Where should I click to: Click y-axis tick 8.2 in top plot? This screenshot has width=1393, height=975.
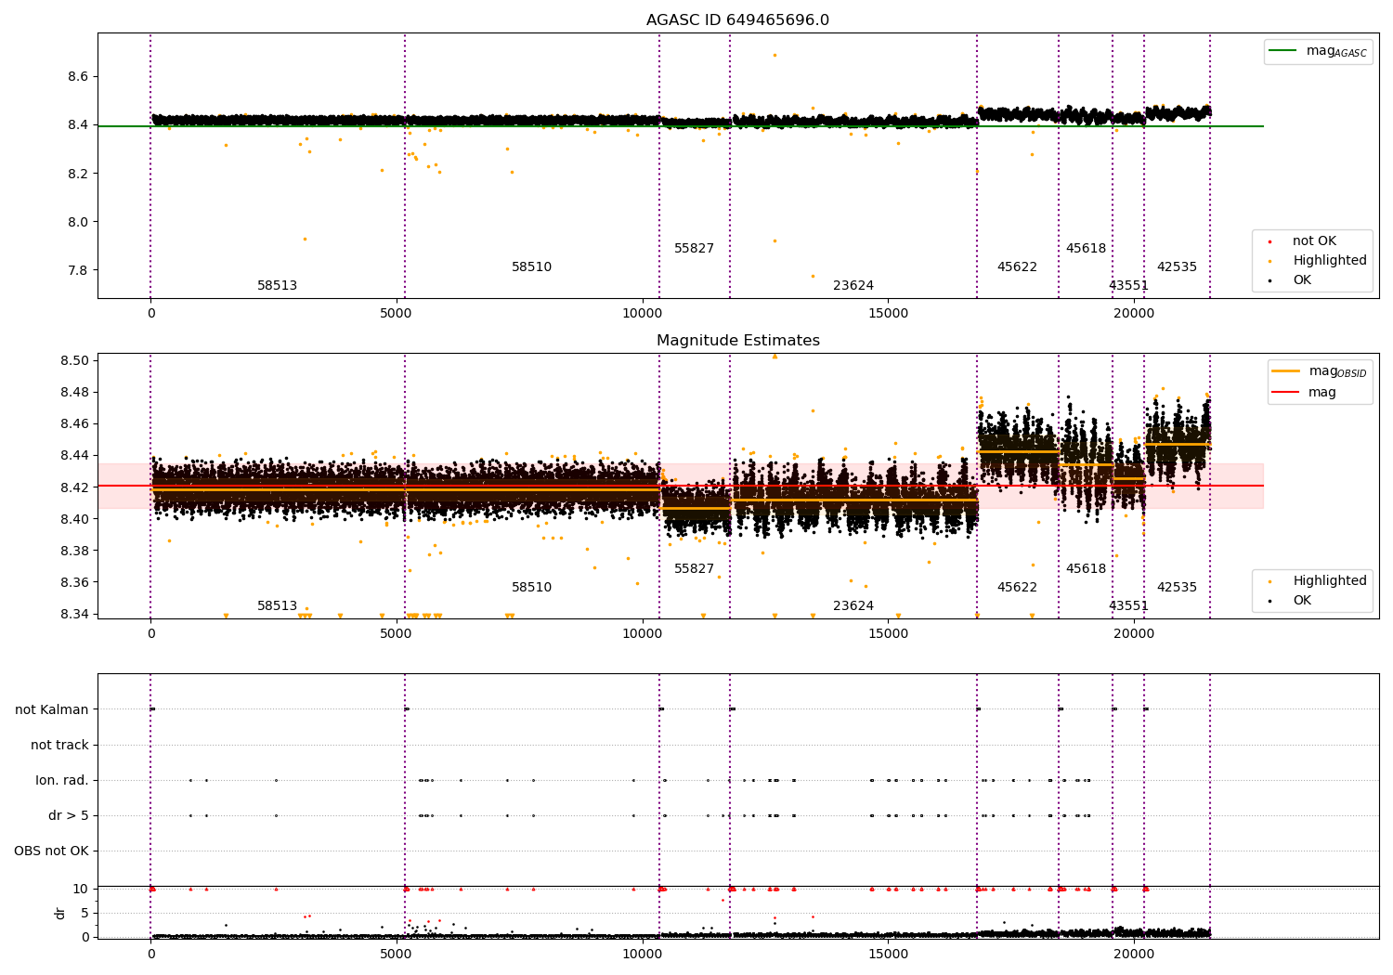(78, 175)
